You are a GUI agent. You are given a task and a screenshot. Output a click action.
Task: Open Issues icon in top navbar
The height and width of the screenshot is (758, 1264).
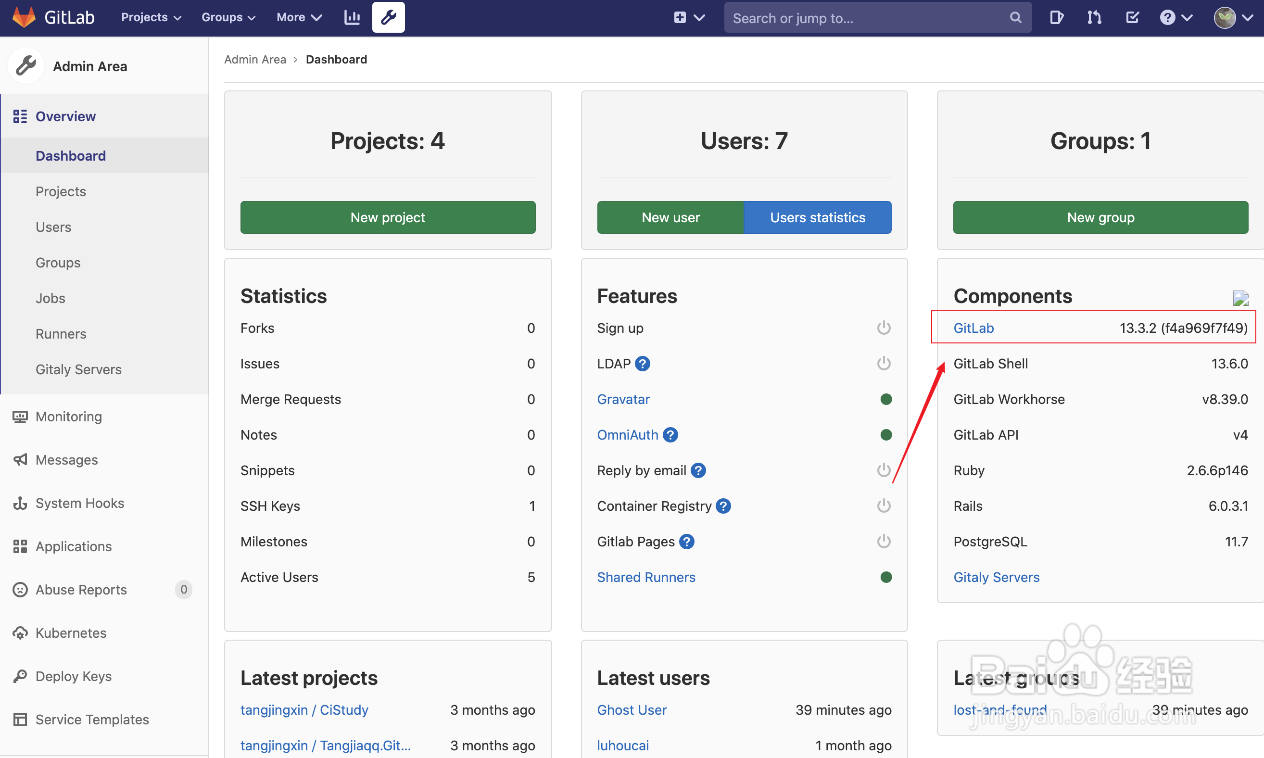1056,18
